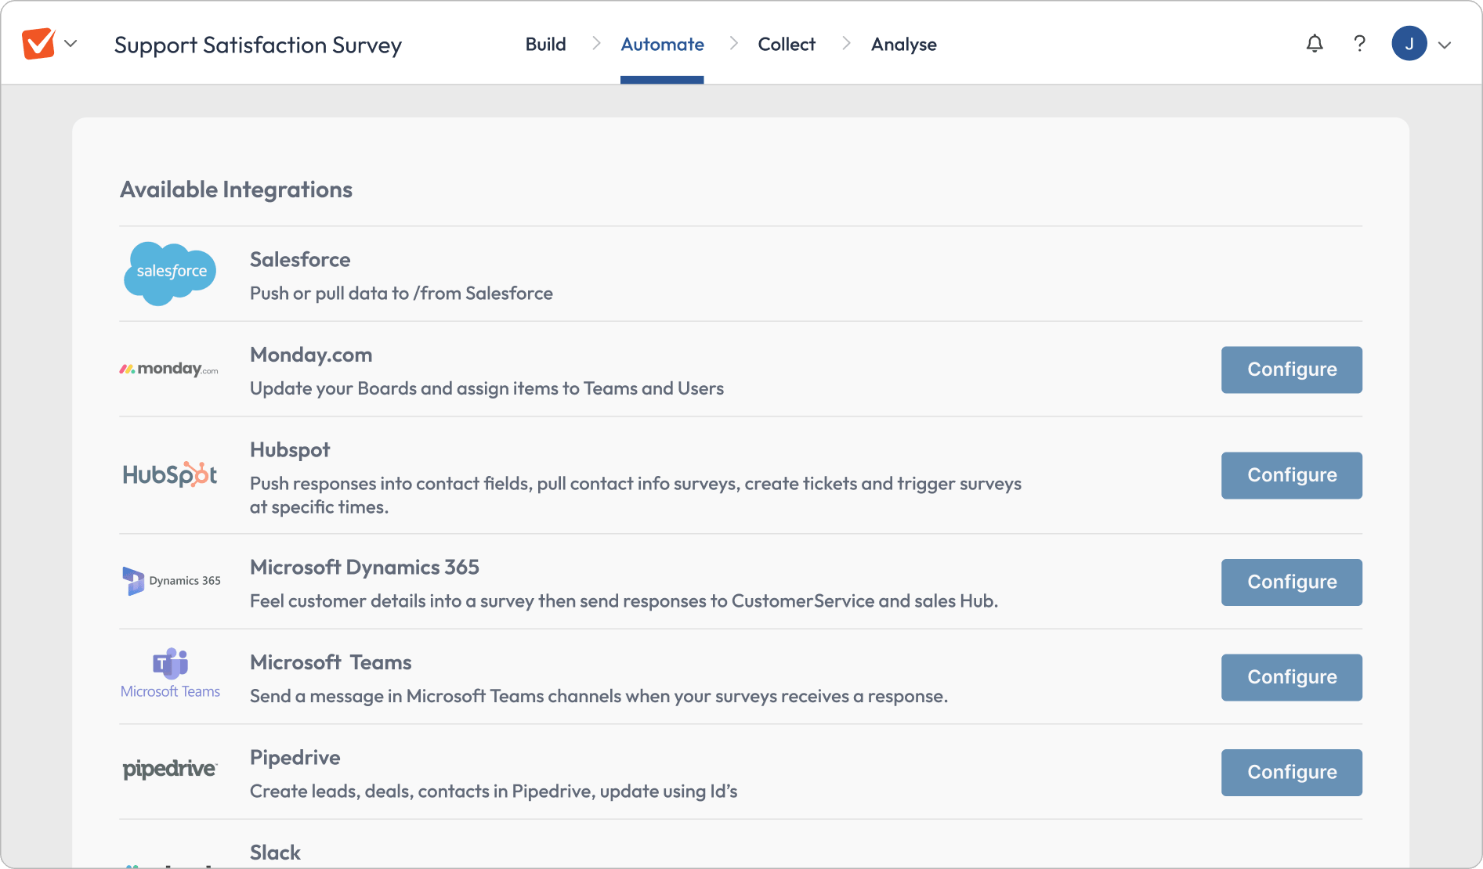Open help via question mark icon
This screenshot has width=1483, height=869.
1359,44
